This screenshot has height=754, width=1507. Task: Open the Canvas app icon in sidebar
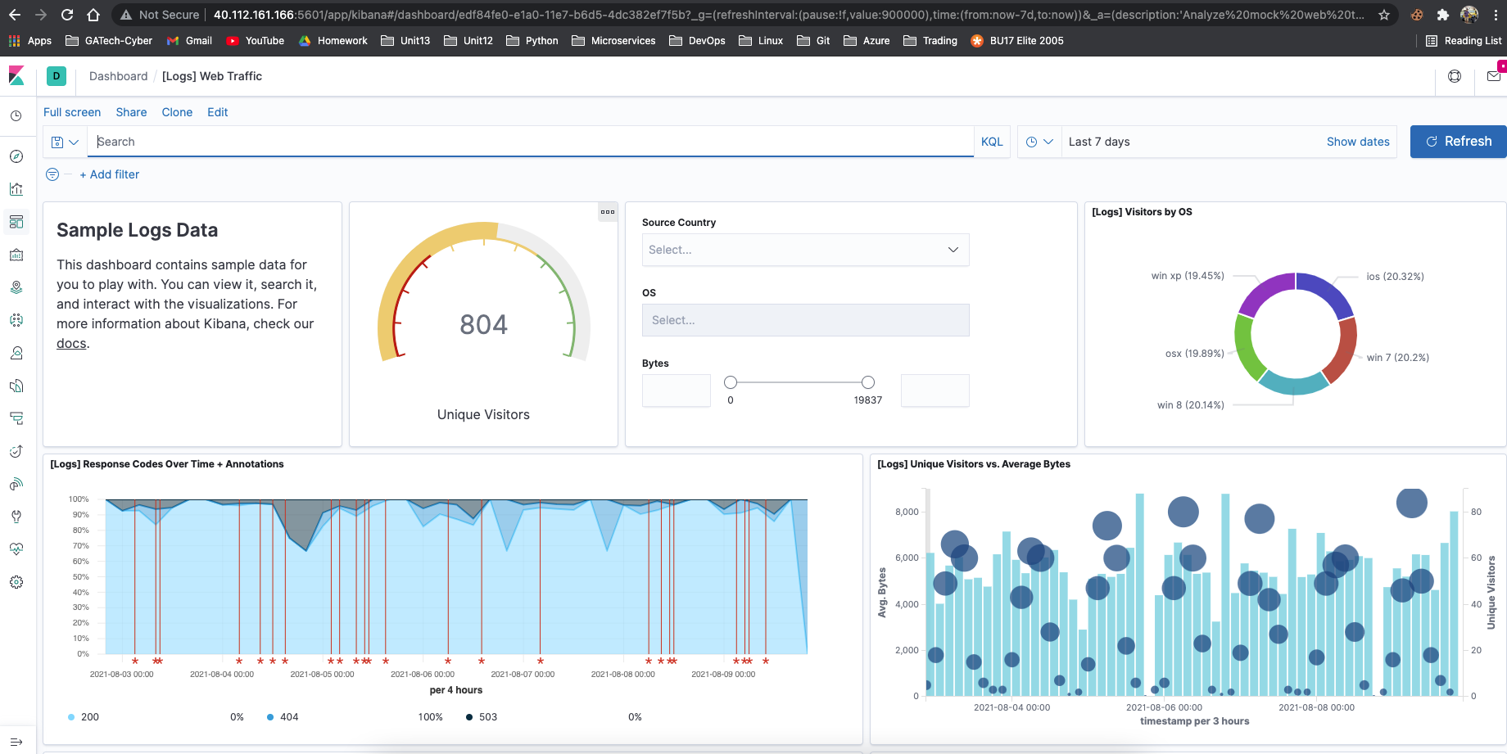click(x=16, y=255)
